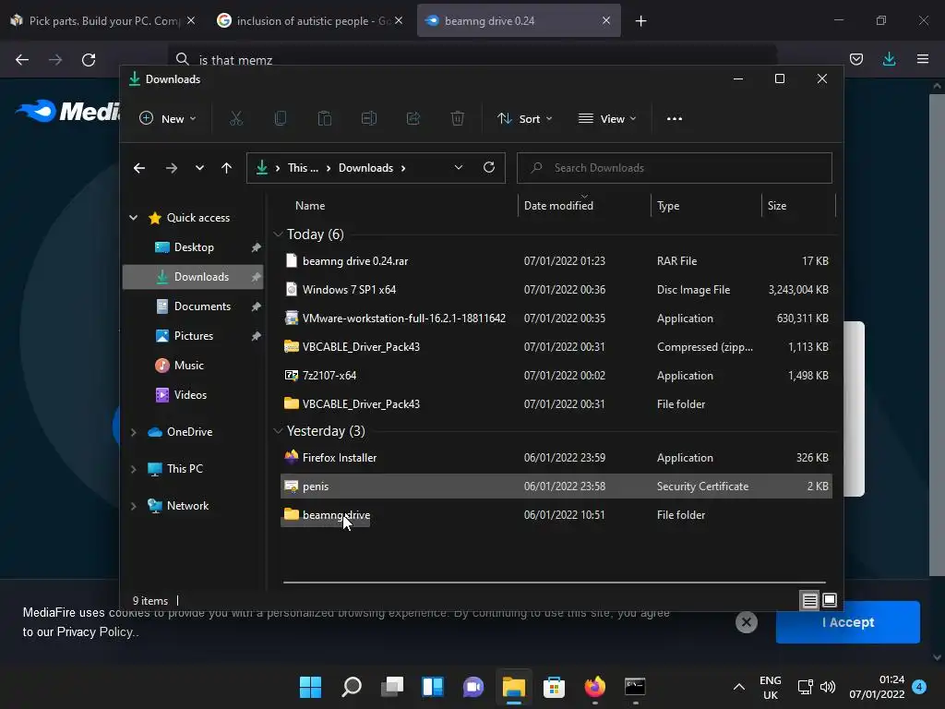The height and width of the screenshot is (709, 945).
Task: Click the I Accept cookie button
Action: pos(847,622)
